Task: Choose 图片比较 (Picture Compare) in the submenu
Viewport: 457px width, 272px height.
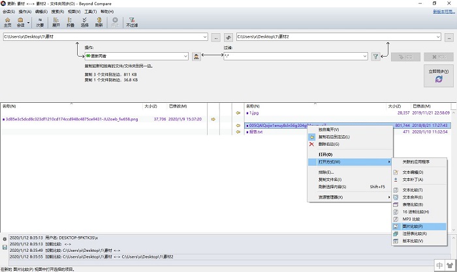Action: tap(412, 226)
